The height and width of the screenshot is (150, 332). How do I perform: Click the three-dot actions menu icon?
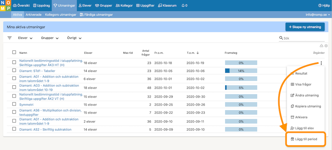click(321, 63)
